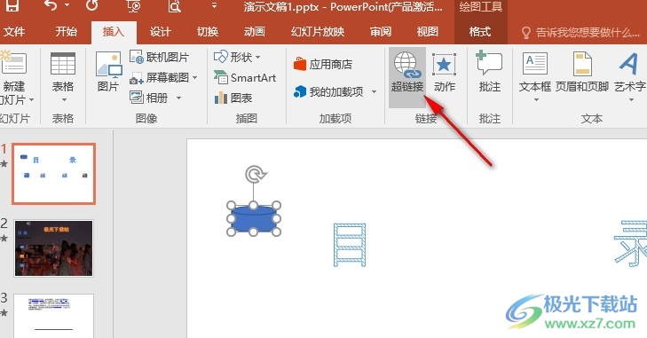Expand the 我的加载项 dropdown arrow
The height and width of the screenshot is (338, 647).
tap(374, 91)
